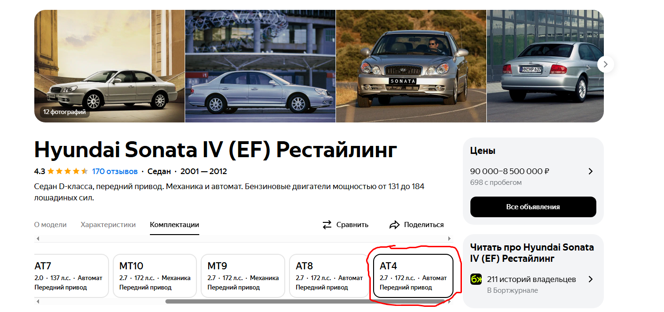664x312 pixels.
Task: Click the Compare arrows icon
Action: pos(327,225)
